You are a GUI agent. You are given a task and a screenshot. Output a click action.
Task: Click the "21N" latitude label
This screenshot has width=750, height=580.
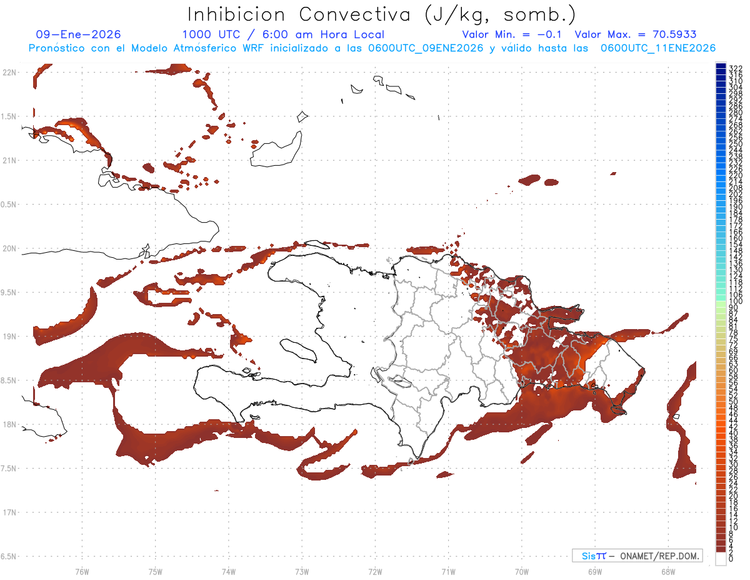click(x=10, y=160)
